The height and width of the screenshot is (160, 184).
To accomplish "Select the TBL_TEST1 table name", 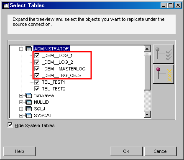I will point(54,82).
